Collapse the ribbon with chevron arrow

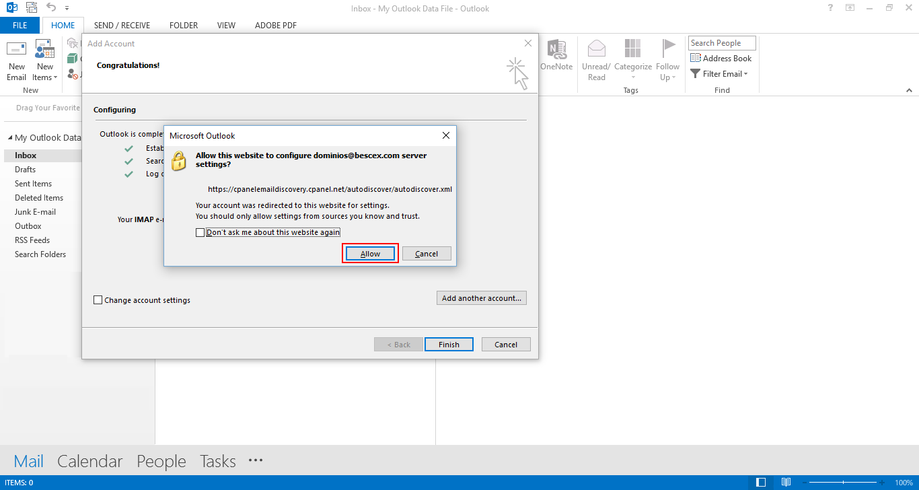(910, 90)
